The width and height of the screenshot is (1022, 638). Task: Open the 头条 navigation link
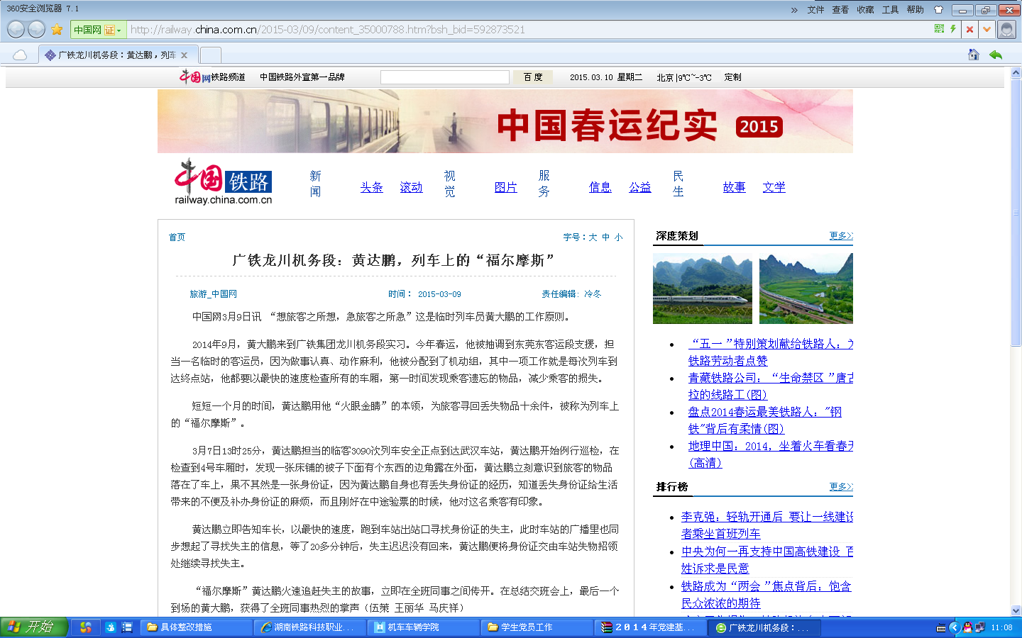pyautogui.click(x=371, y=187)
